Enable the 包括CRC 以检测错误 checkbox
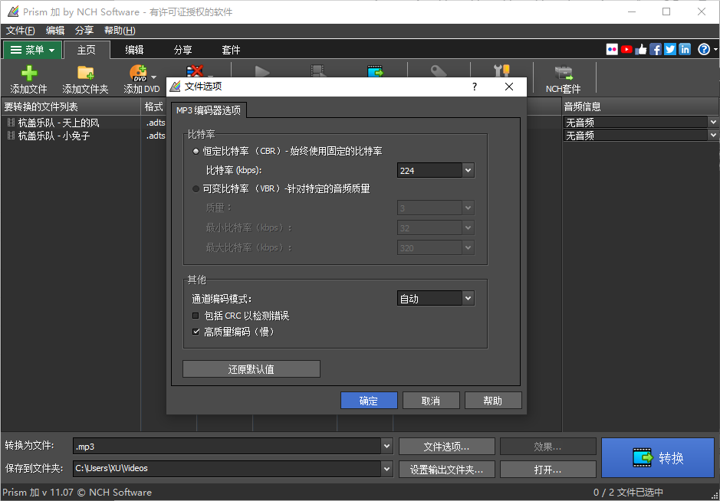The image size is (720, 501). point(195,316)
